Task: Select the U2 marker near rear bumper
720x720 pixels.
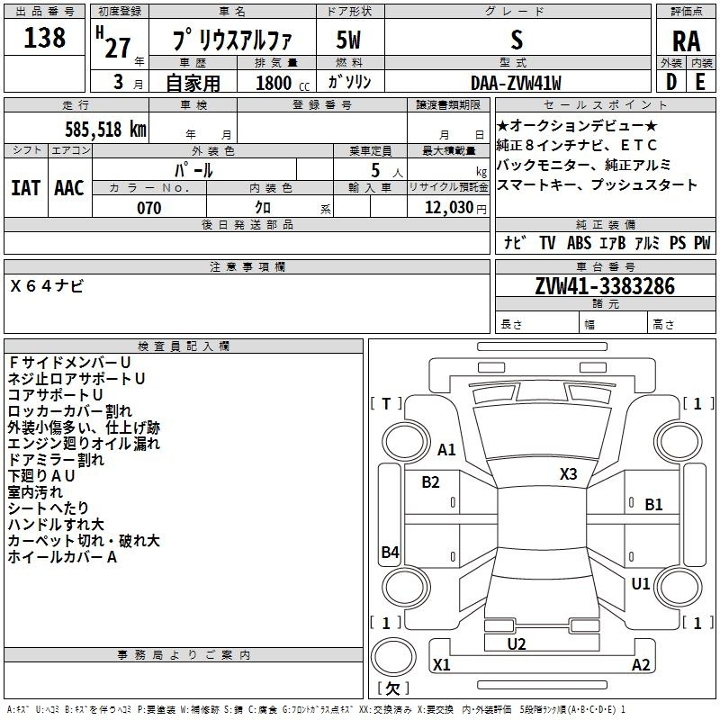Action: tap(517, 643)
